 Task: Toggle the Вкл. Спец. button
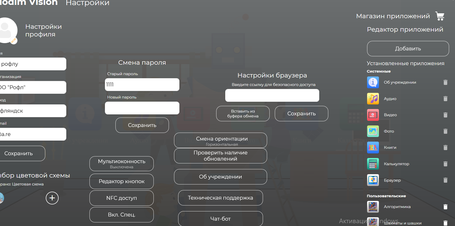tap(122, 215)
